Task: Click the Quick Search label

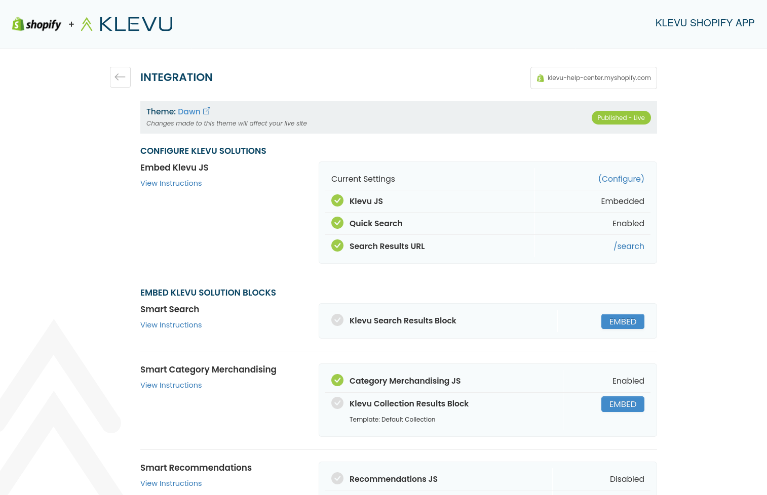Action: [x=376, y=223]
